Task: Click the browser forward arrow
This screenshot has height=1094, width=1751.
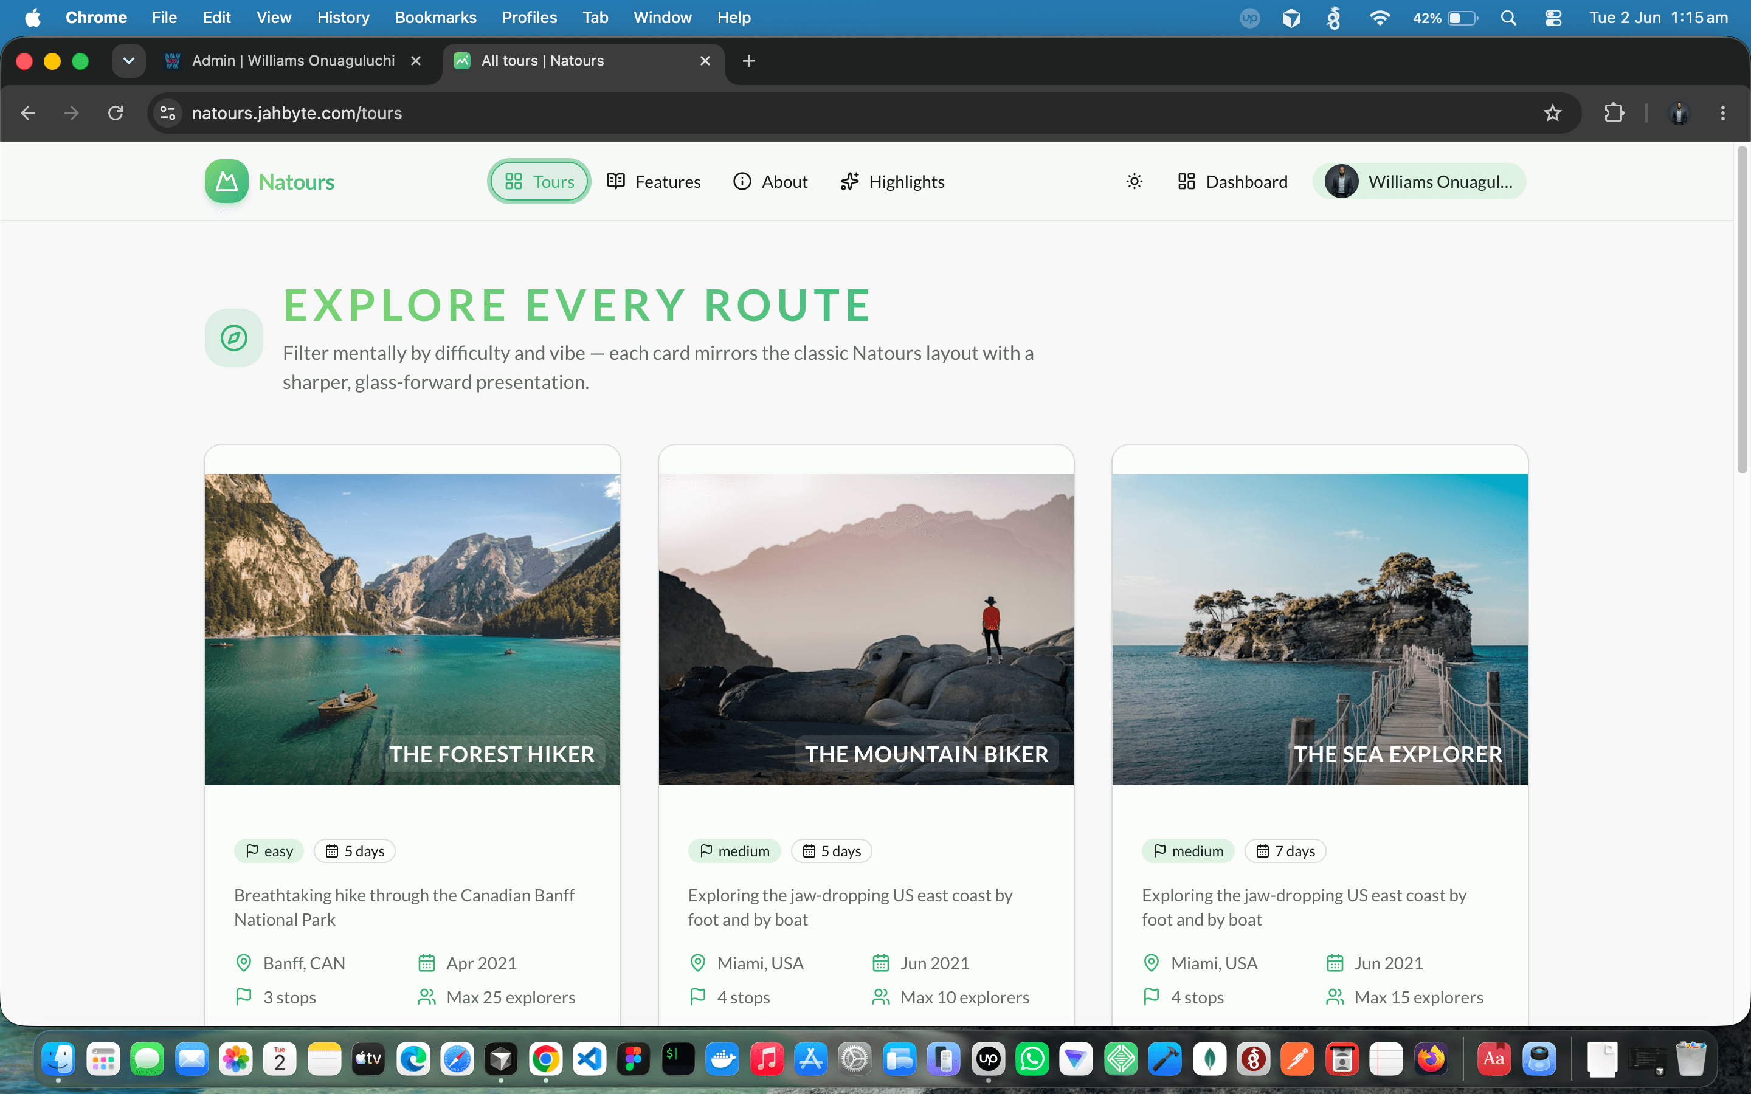Action: tap(72, 113)
